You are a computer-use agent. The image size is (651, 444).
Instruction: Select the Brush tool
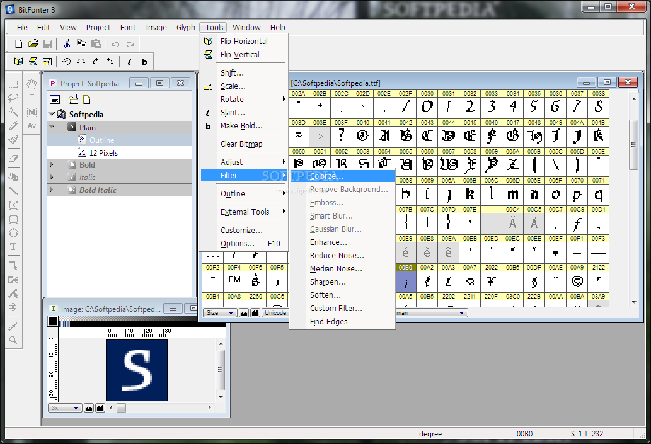coord(13,139)
